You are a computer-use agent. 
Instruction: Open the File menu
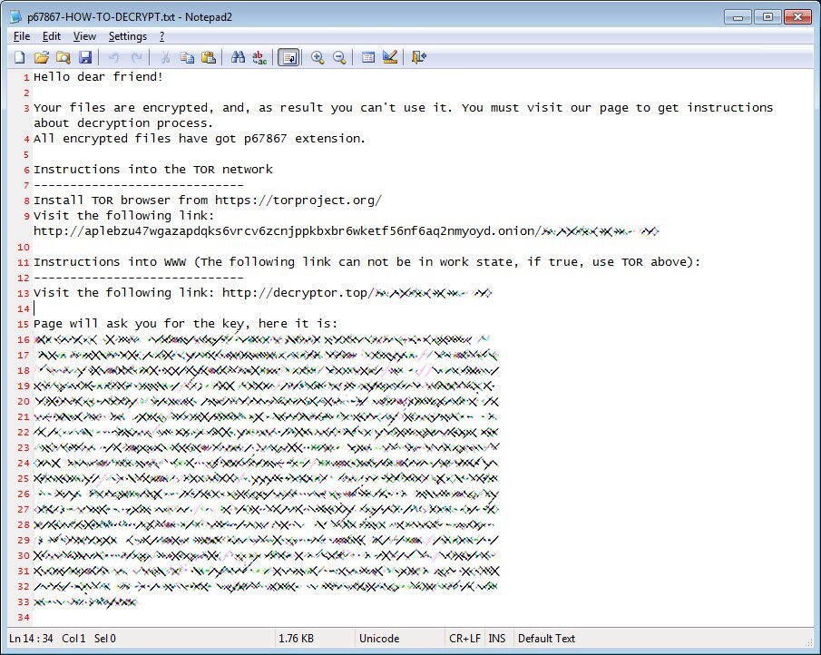coord(22,36)
